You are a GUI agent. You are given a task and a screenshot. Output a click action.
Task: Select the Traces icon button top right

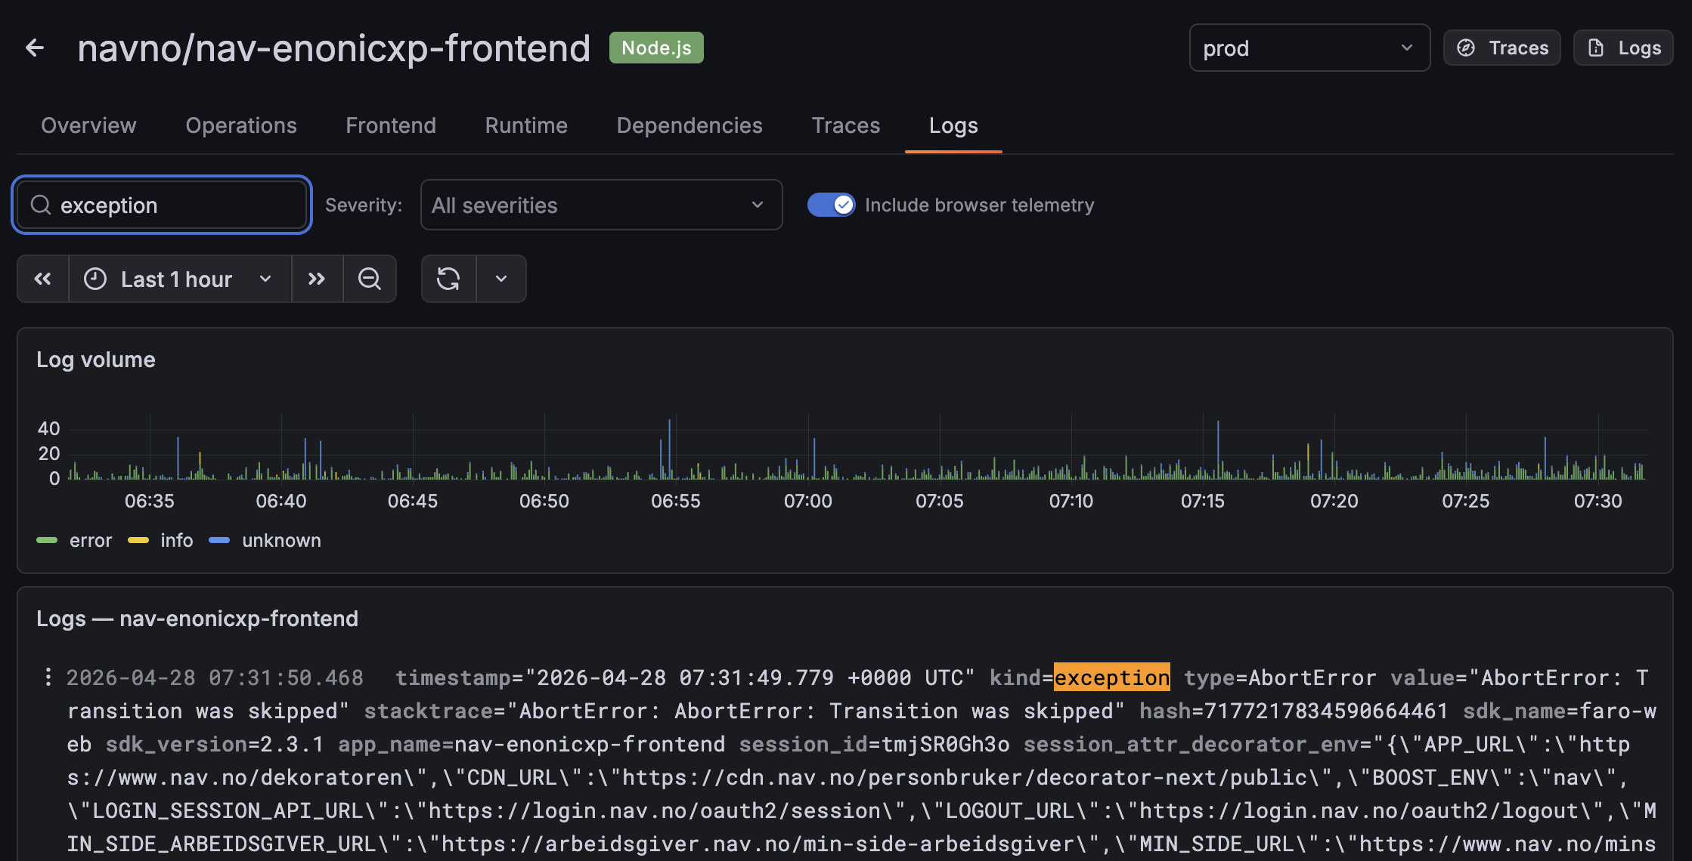click(x=1501, y=47)
